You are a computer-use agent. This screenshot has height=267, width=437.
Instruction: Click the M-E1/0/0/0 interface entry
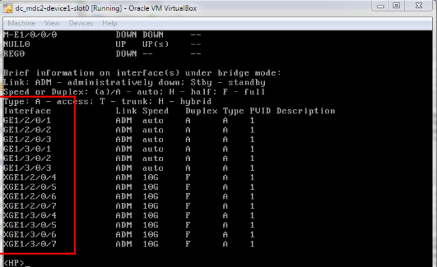pyautogui.click(x=30, y=35)
